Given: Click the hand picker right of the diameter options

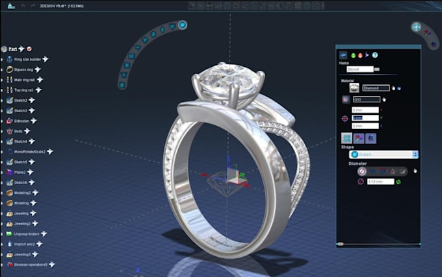Looking at the screenshot, I should 415,171.
